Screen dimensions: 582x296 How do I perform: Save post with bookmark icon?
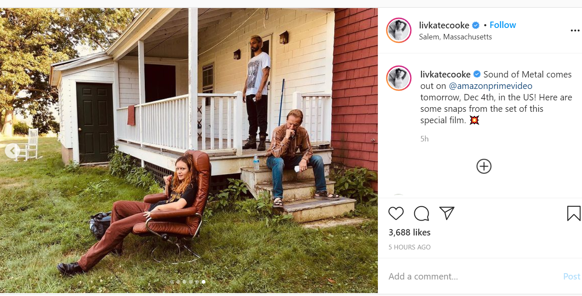pos(574,213)
